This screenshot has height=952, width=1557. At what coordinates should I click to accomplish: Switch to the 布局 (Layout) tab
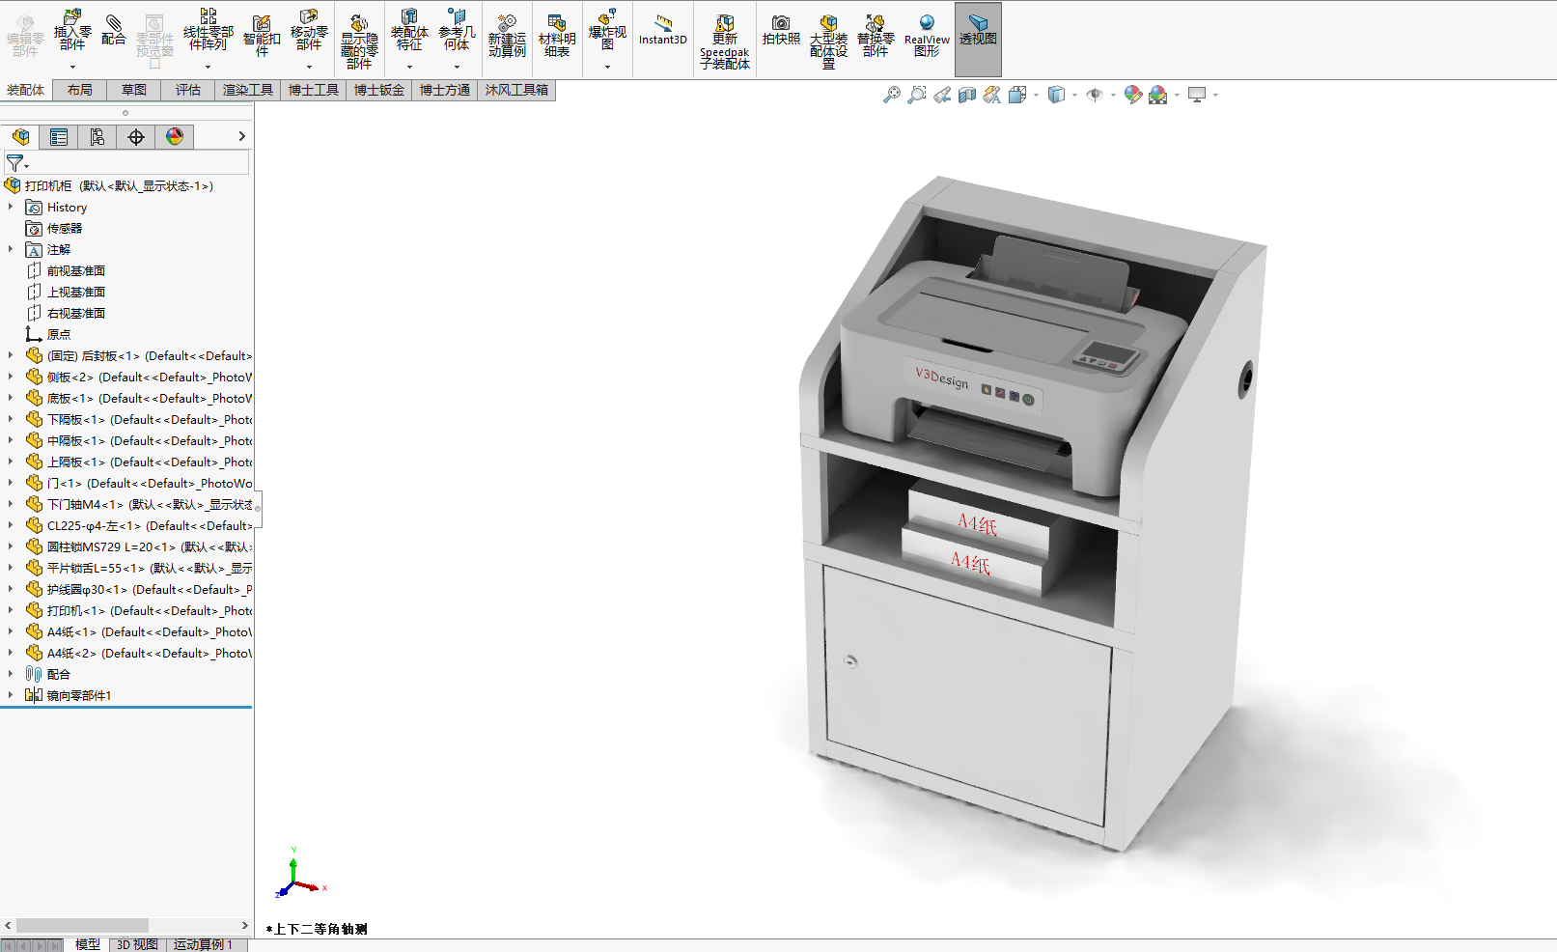80,90
